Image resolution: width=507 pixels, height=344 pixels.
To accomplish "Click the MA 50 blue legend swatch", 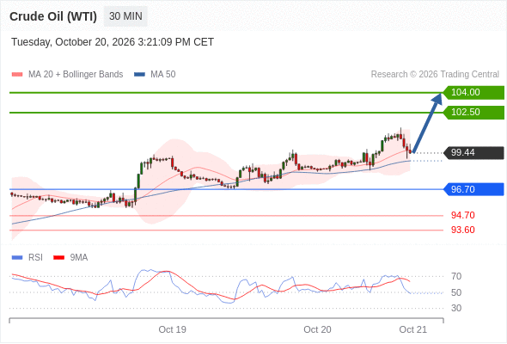I will click(140, 75).
